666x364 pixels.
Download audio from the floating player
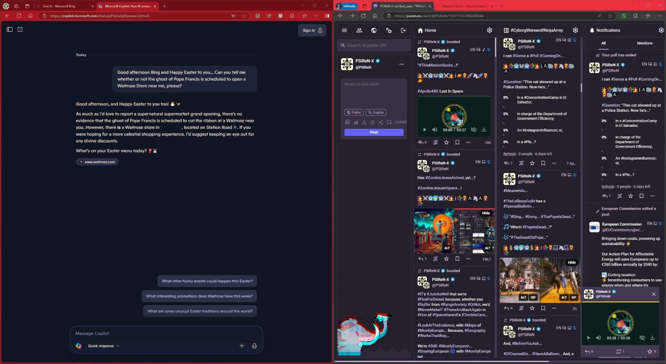pyautogui.click(x=652, y=338)
